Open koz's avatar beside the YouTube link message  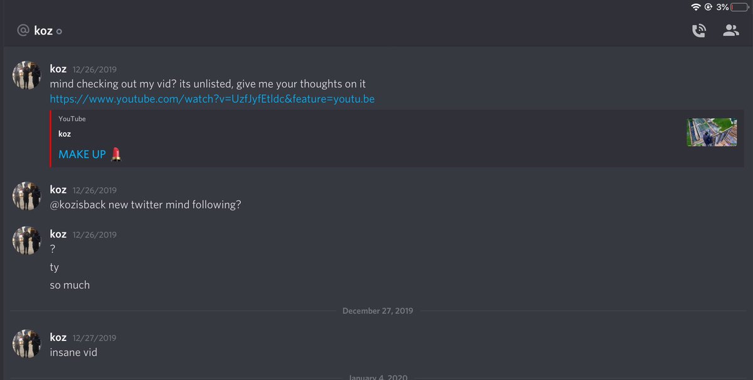click(27, 76)
